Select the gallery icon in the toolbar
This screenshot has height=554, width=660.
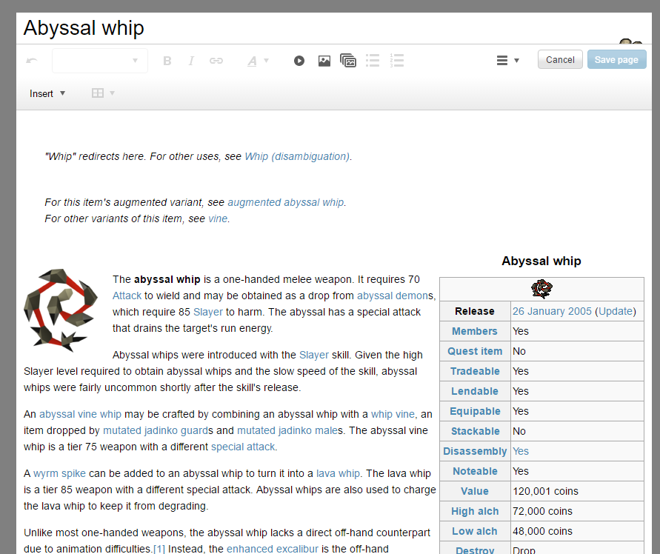pos(348,60)
